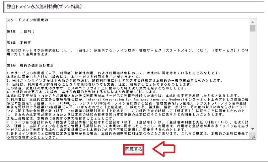This screenshot has width=268, height=162.
Task: Click the scrollbar down arrow
Action: [x=253, y=129]
